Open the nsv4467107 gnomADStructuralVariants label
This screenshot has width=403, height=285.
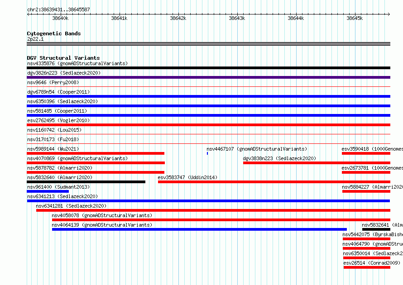click(x=257, y=149)
